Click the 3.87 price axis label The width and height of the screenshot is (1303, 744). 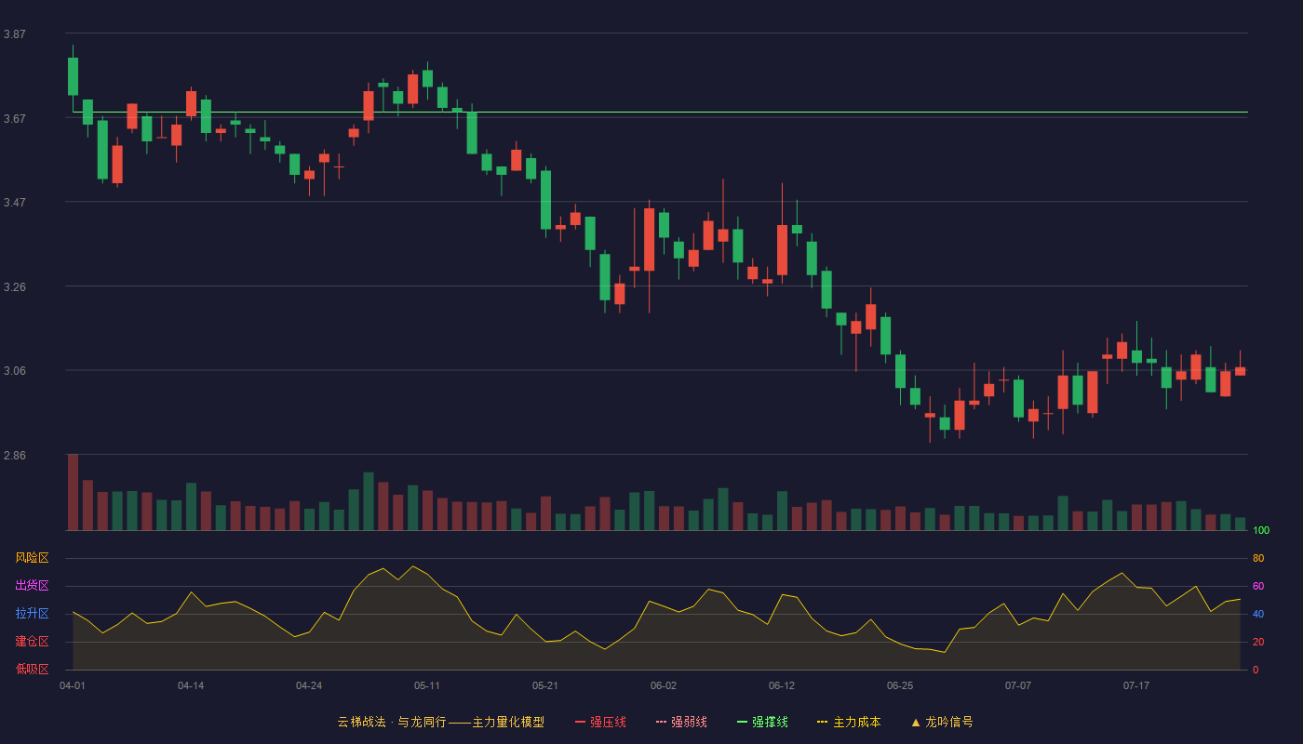pos(15,34)
